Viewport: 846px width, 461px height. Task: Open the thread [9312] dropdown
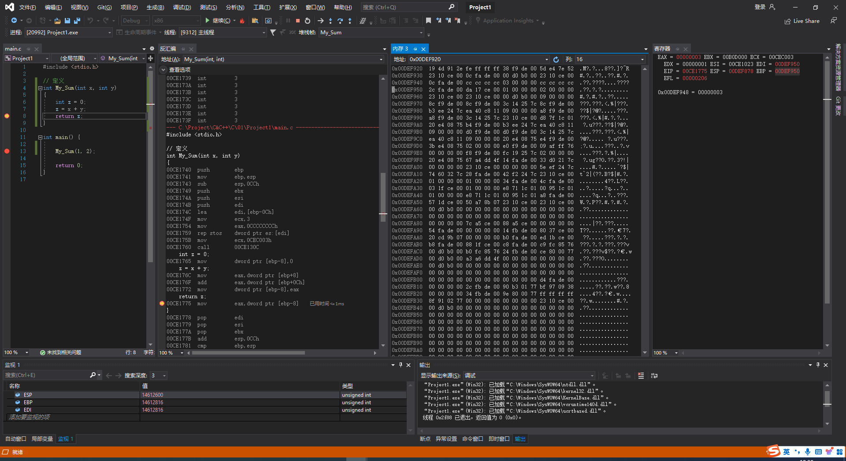(223, 33)
